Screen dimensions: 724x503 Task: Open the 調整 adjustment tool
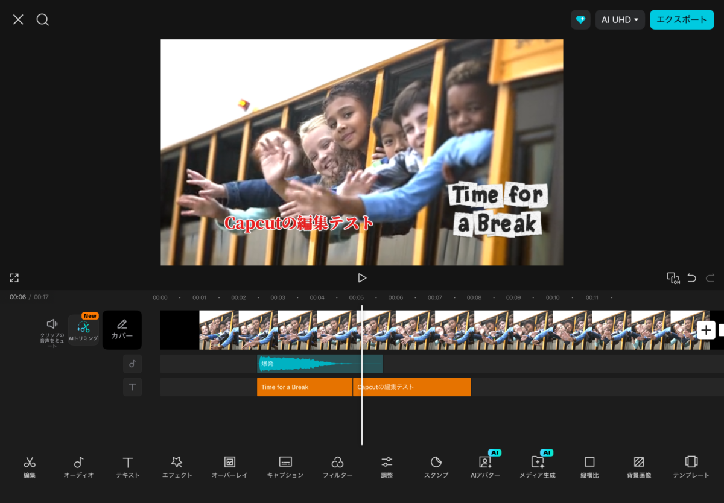click(x=387, y=467)
